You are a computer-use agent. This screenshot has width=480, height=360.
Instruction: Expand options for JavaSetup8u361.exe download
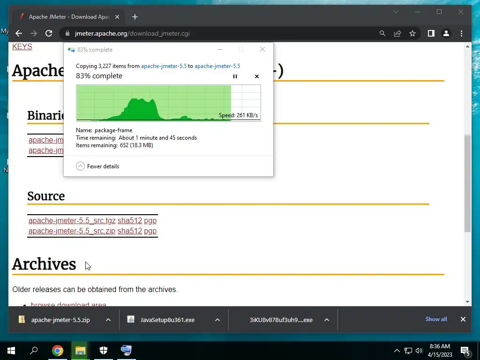[217, 320]
